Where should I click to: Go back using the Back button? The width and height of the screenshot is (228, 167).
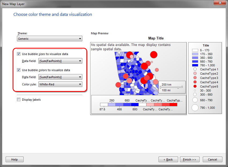click(x=168, y=159)
